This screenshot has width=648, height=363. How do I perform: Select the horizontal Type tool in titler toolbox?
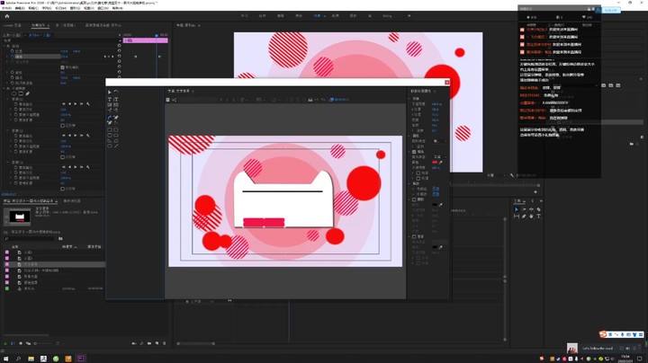pyautogui.click(x=110, y=100)
